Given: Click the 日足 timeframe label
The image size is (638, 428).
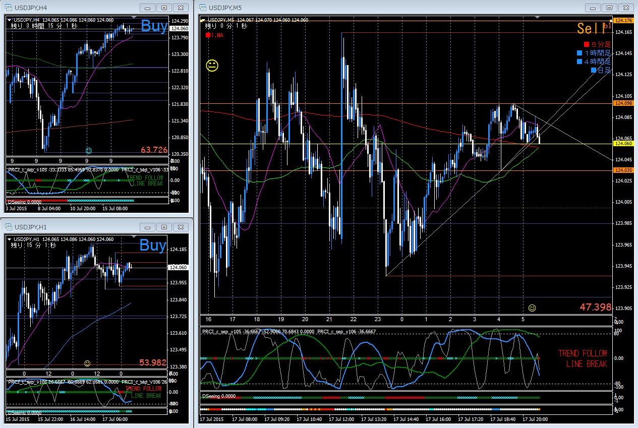Looking at the screenshot, I should (604, 70).
